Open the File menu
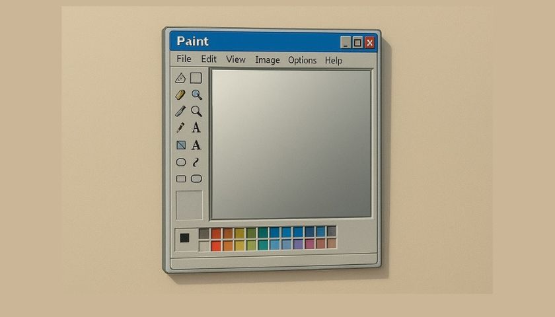 (x=184, y=59)
